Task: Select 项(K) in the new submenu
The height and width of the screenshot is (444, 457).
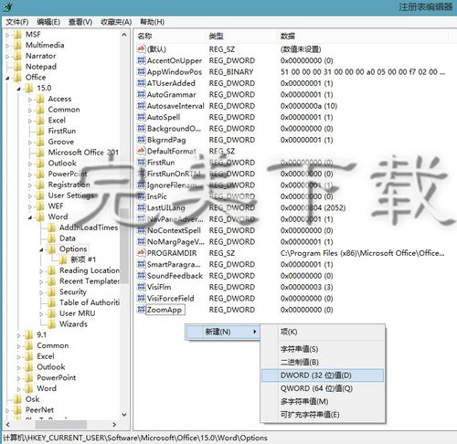Action: [323, 332]
